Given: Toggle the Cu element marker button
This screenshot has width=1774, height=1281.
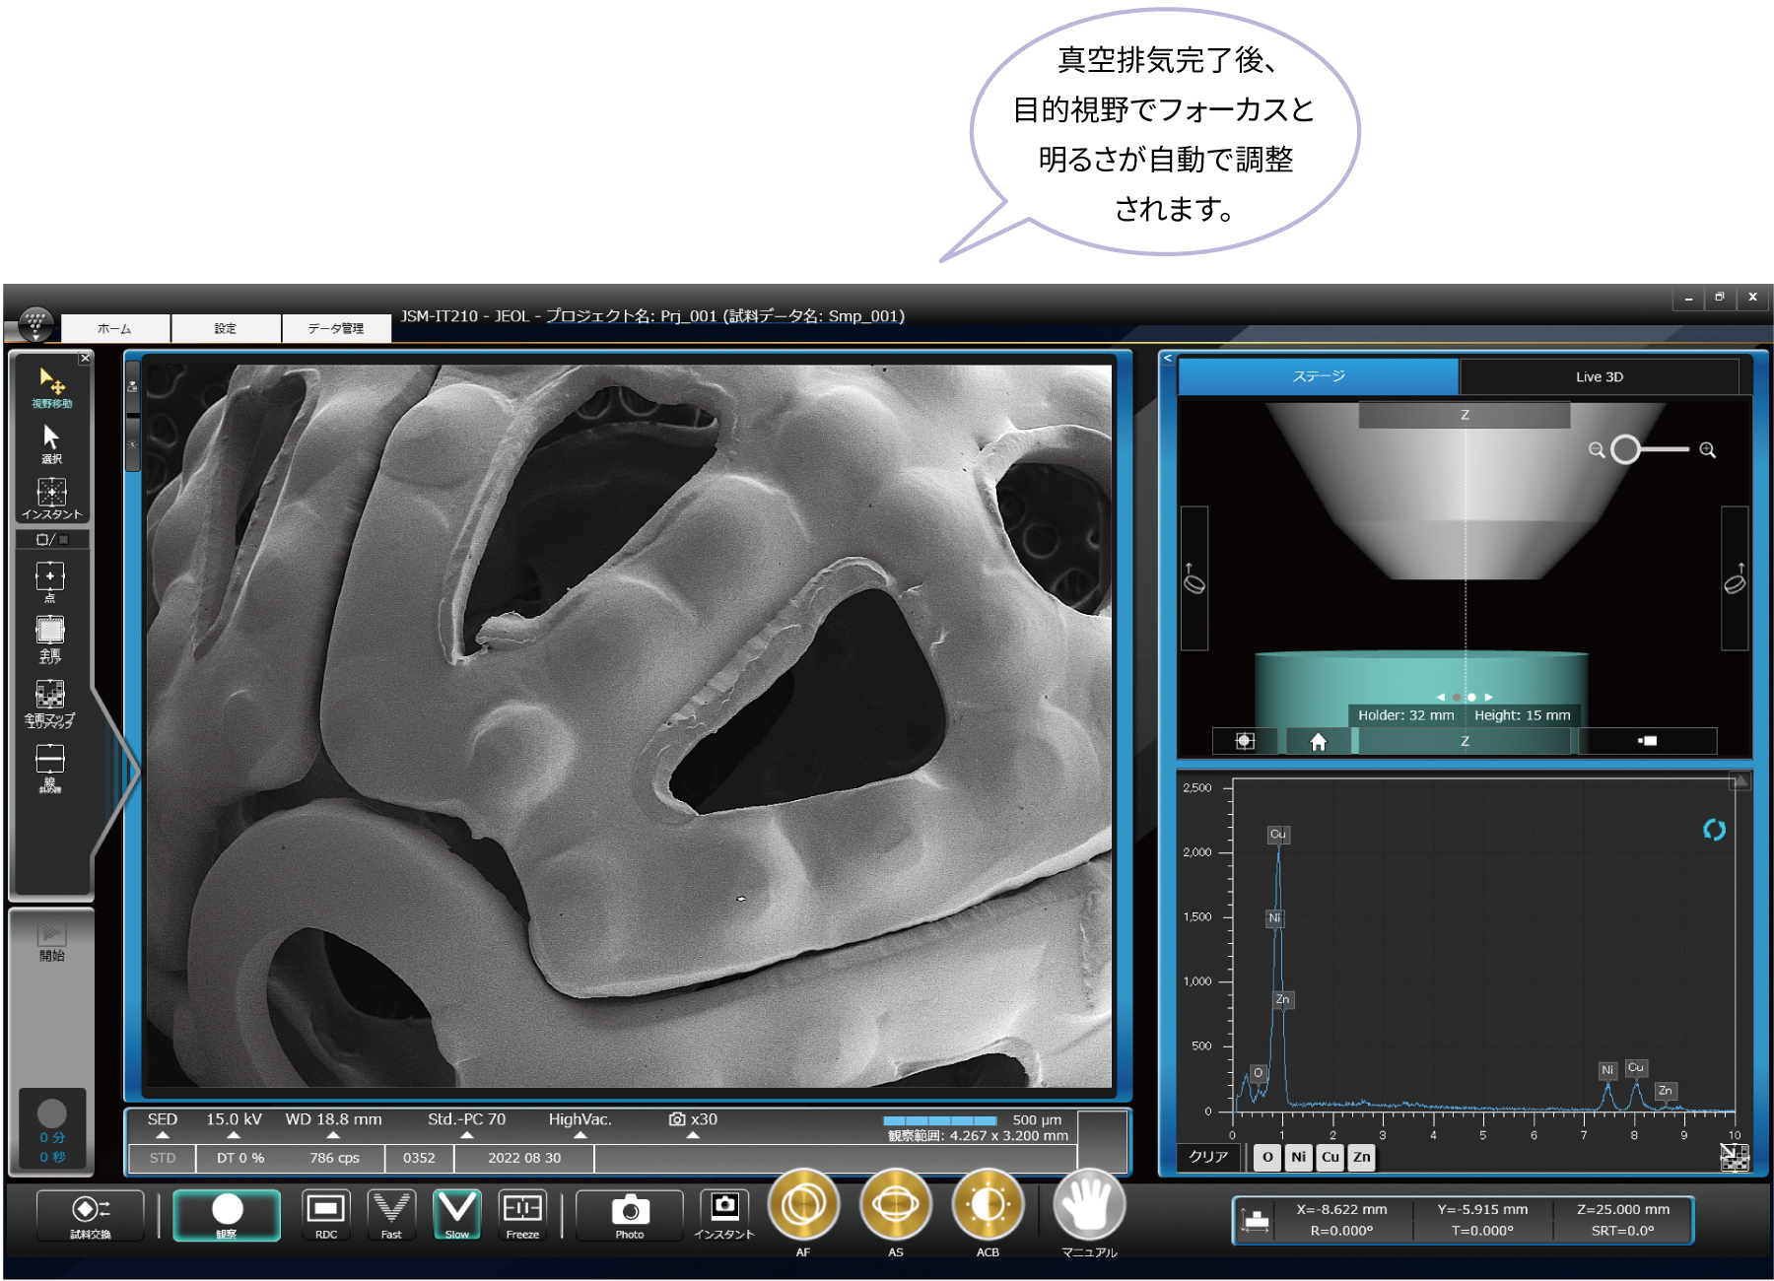Looking at the screenshot, I should pos(1330,1157).
